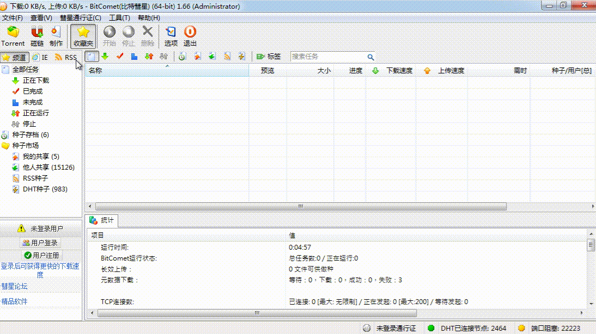Select the all-tasks filter icon
596x334 pixels.
(x=92, y=57)
